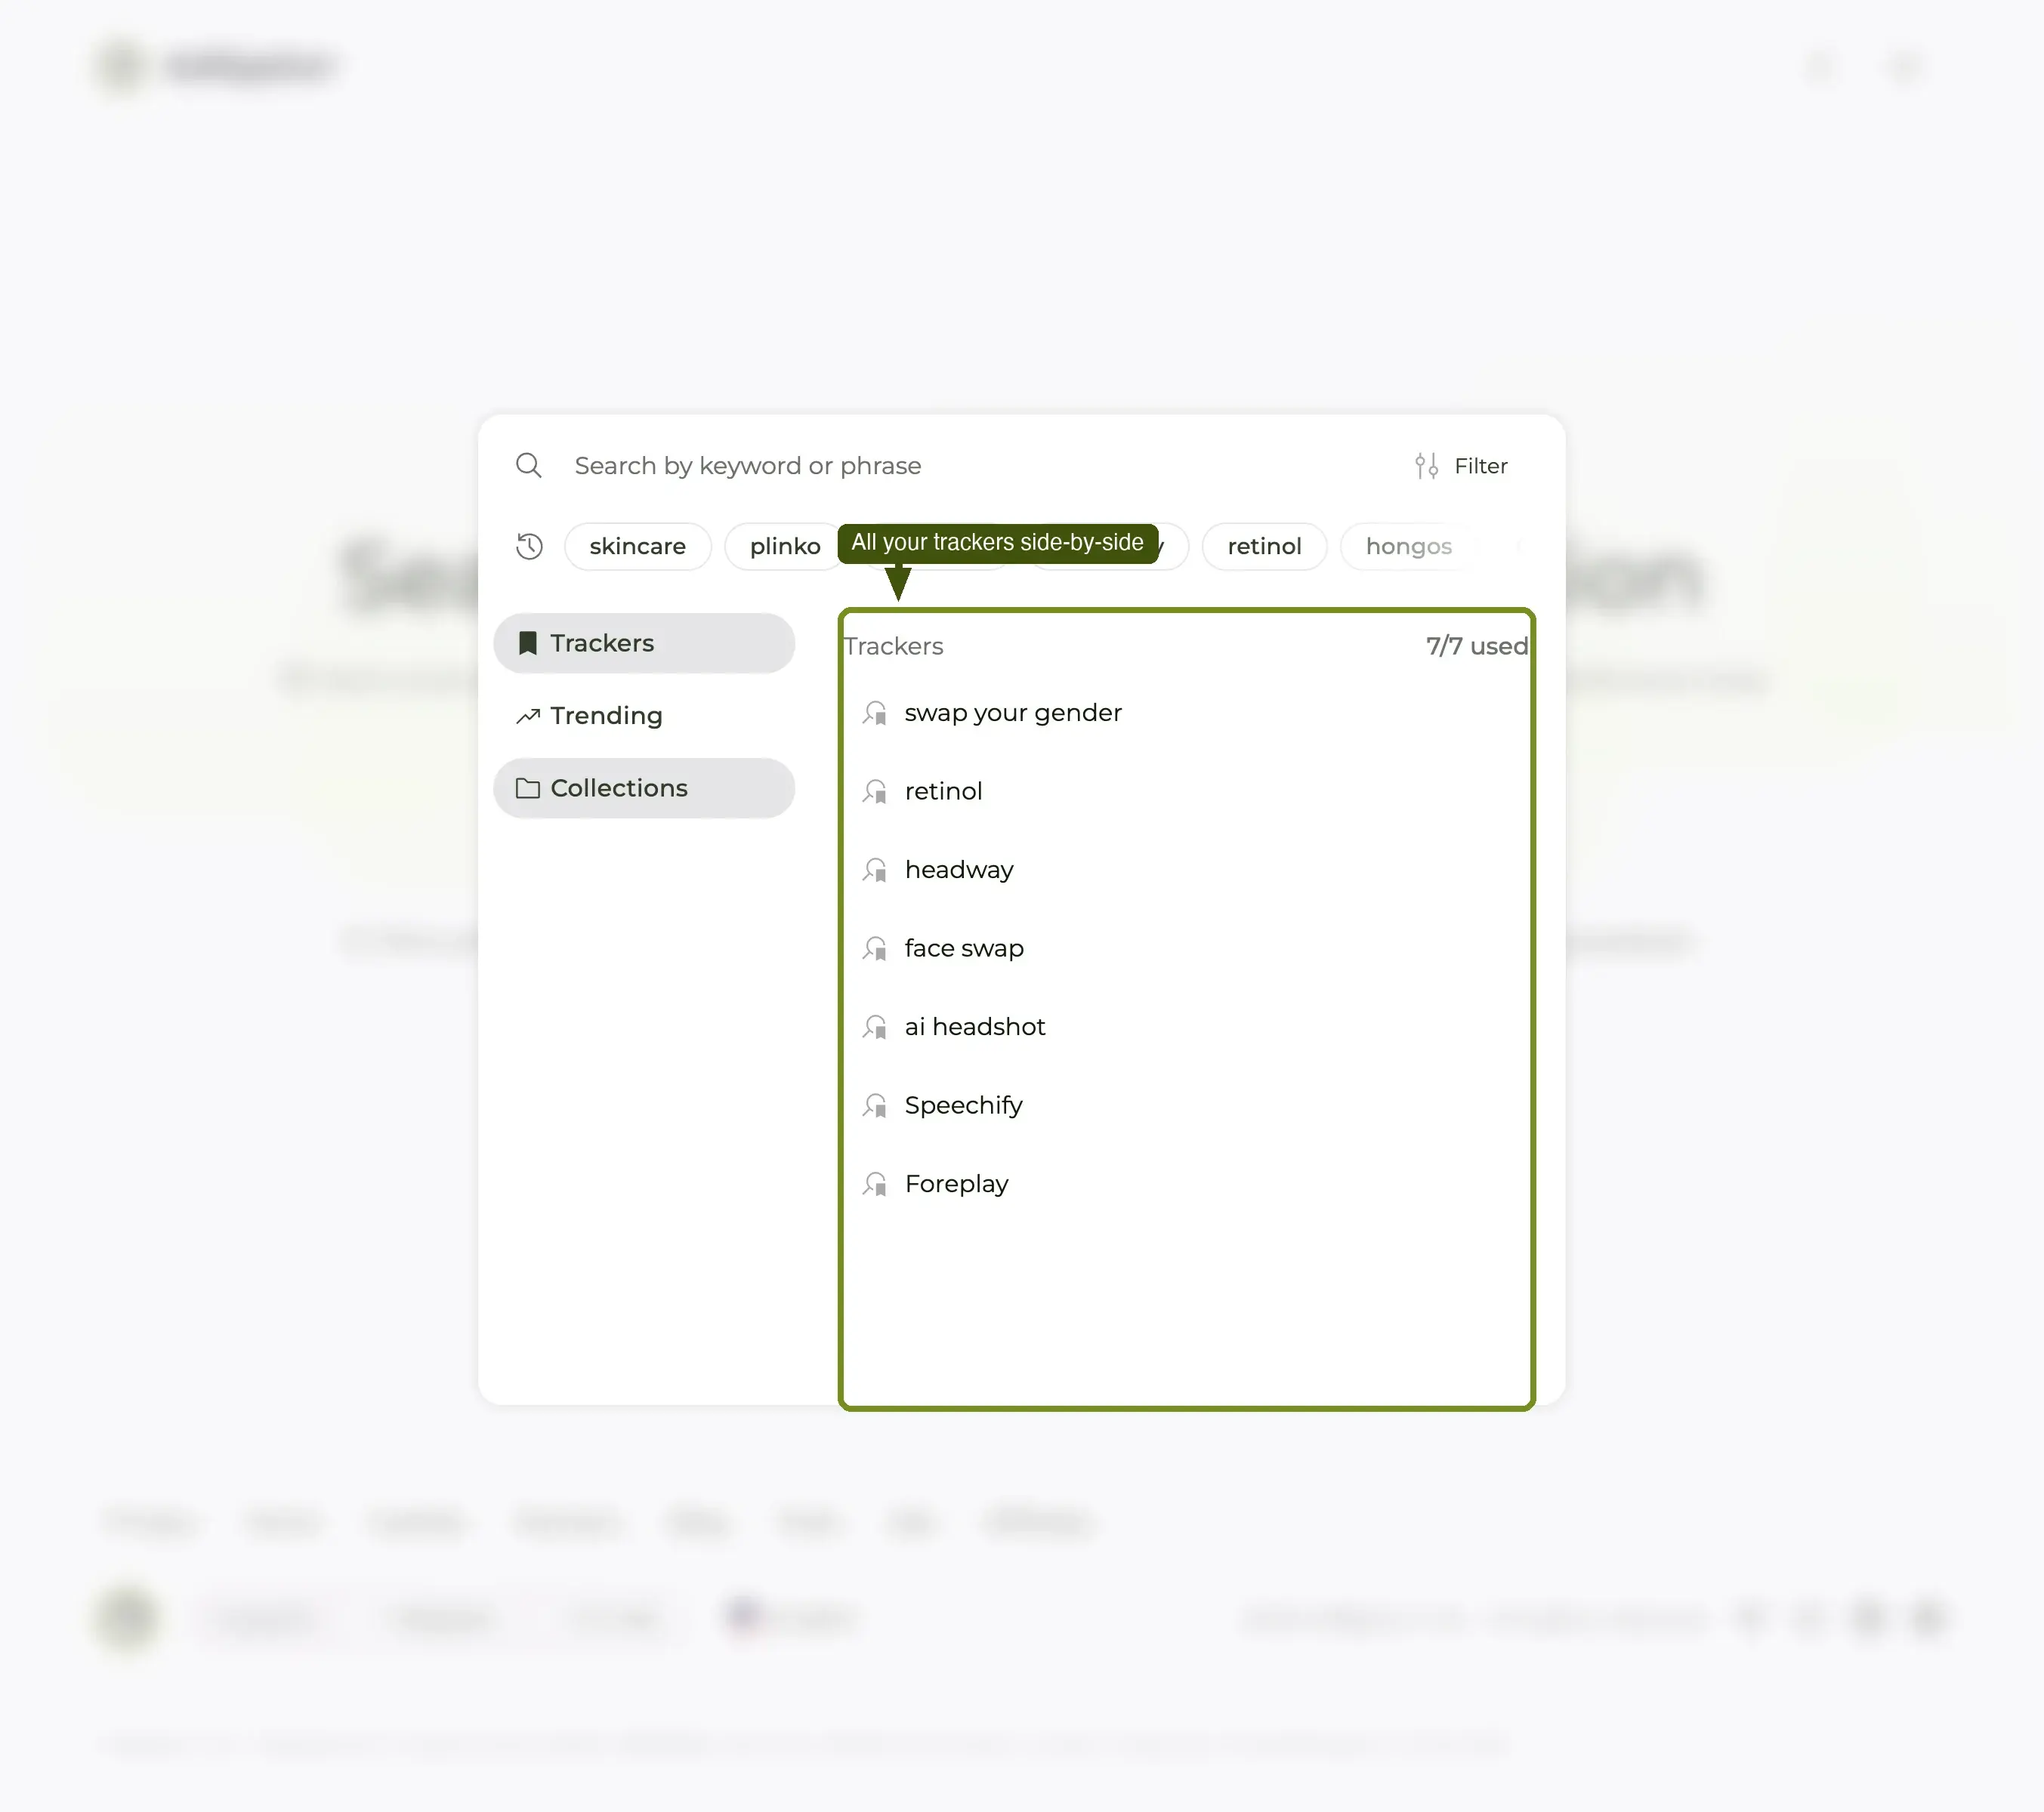This screenshot has width=2044, height=1812.
Task: Open the ai headshot tracker
Action: 1186,1027
